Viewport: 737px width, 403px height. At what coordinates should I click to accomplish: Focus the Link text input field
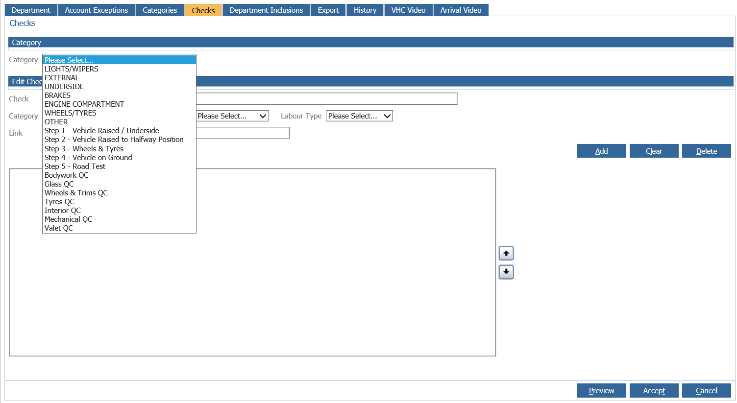pyautogui.click(x=243, y=133)
